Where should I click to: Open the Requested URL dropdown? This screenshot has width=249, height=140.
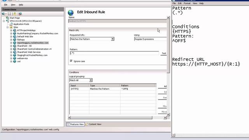[x=112, y=39]
